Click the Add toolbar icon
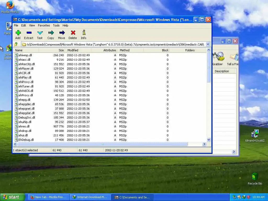This screenshot has width=268, height=201. [x=18, y=33]
